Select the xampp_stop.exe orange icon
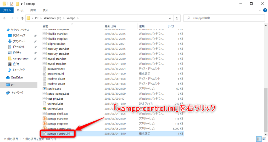 (x=44, y=123)
